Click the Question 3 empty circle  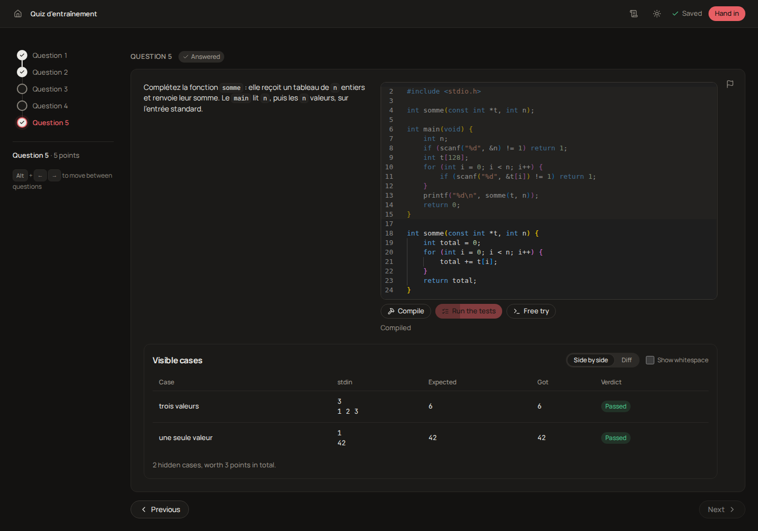point(22,89)
